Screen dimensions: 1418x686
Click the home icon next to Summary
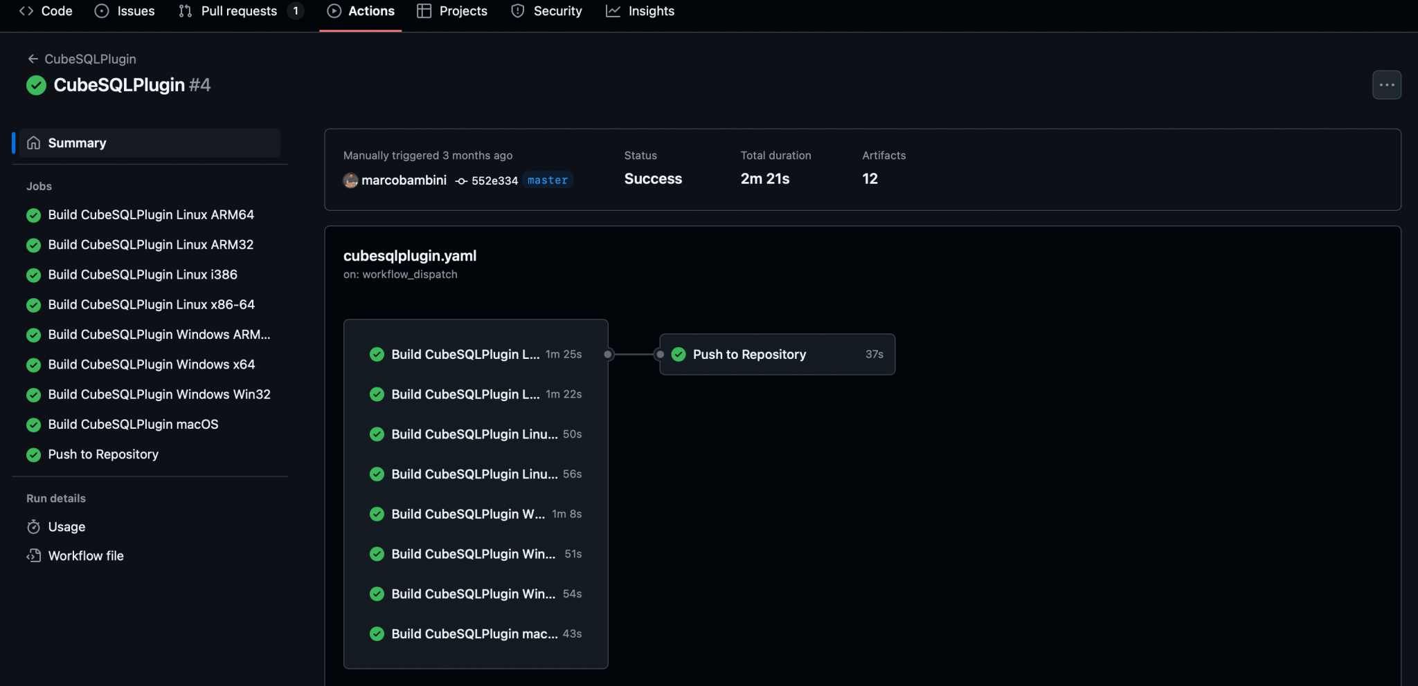click(33, 143)
